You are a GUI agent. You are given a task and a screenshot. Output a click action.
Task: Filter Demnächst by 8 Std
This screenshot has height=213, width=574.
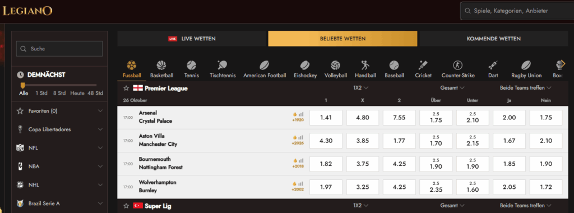[59, 93]
